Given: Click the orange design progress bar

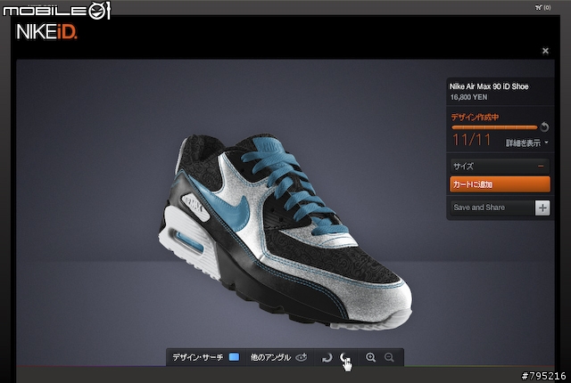Looking at the screenshot, I should click(x=494, y=127).
